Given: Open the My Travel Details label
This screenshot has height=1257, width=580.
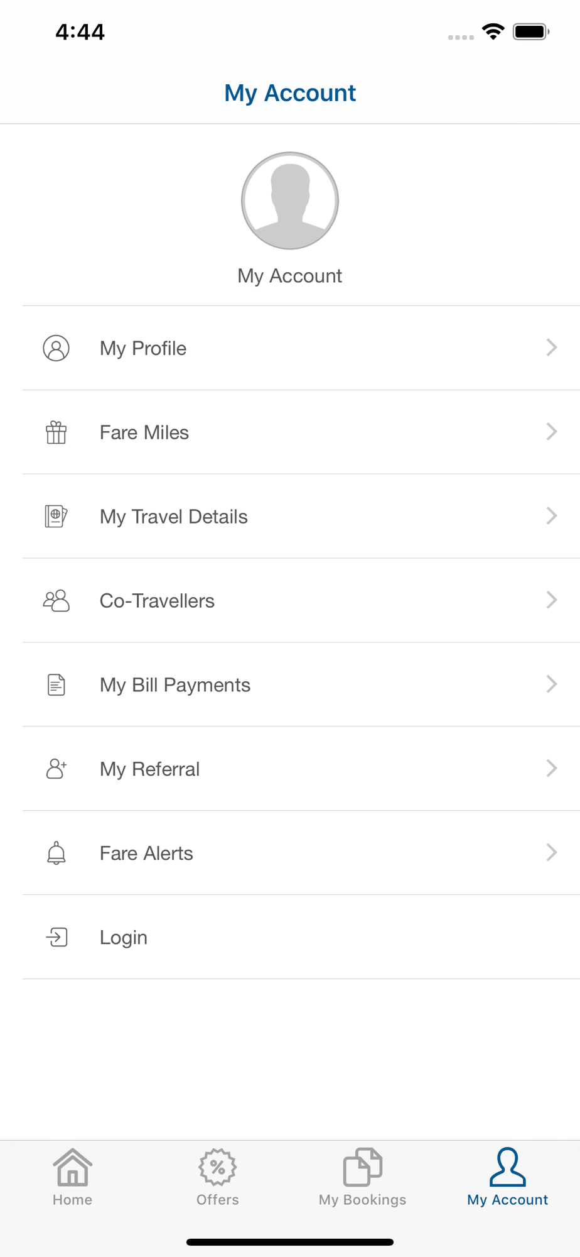Looking at the screenshot, I should 173,517.
